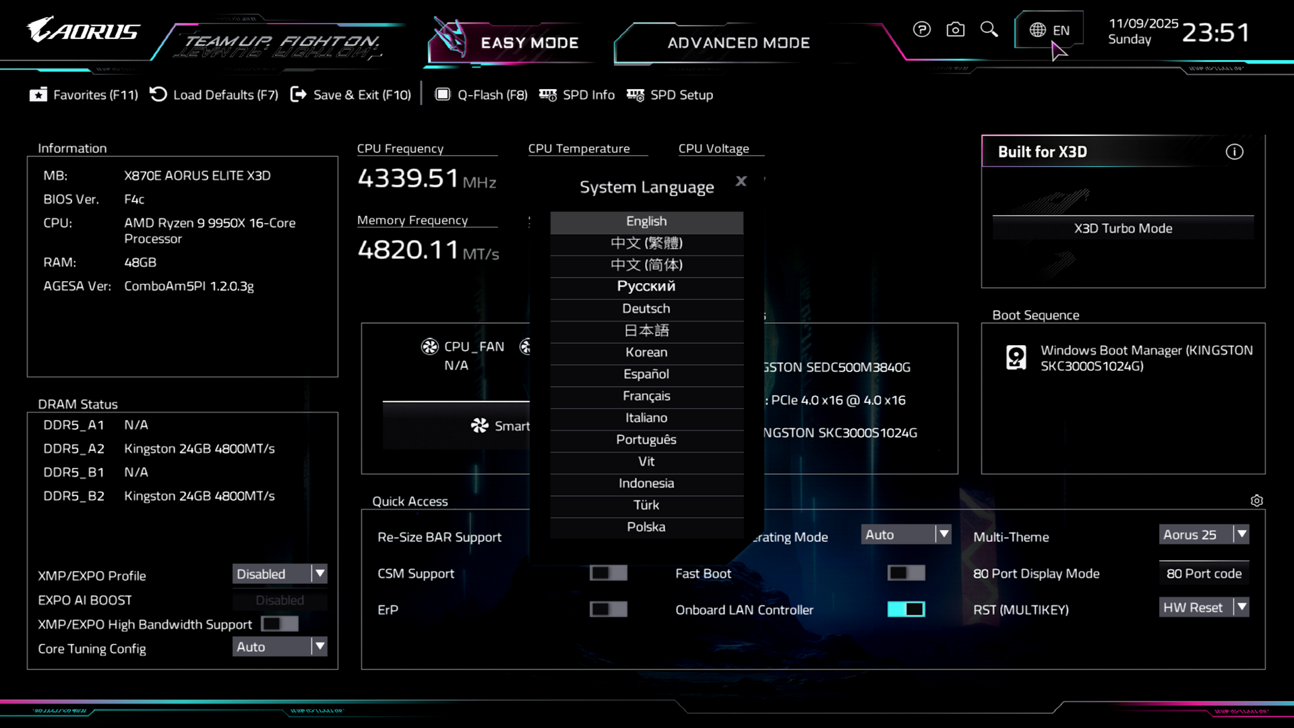Click Built for X3D info icon
This screenshot has height=728, width=1294.
1234,152
